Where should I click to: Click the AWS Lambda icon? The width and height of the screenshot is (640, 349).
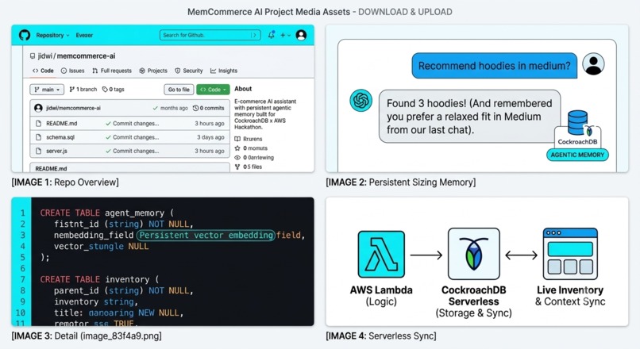click(381, 255)
